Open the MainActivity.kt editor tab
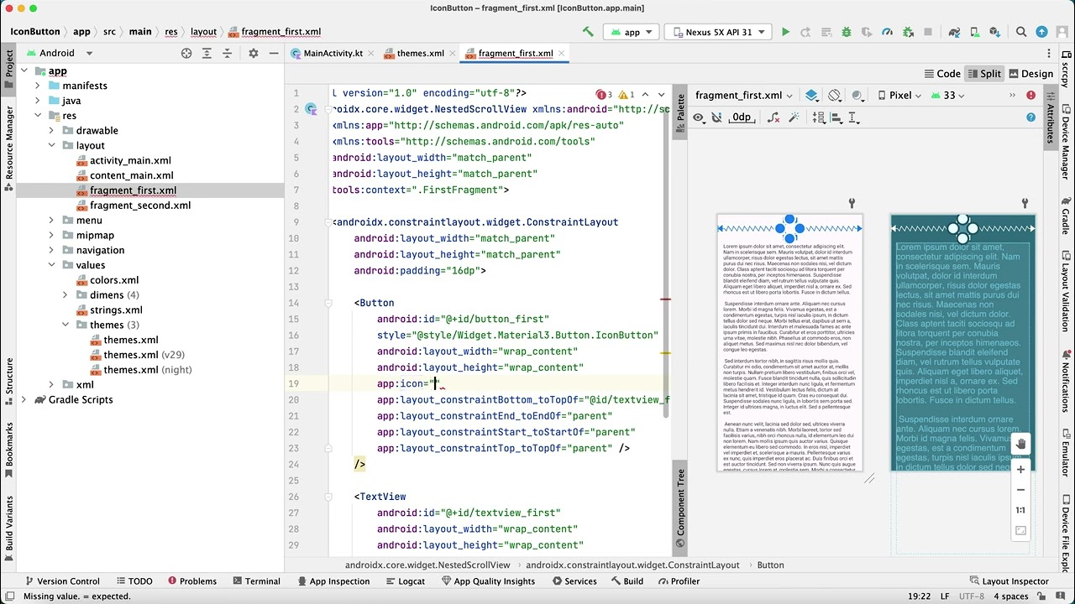Screen dimensions: 1075x604 pos(333,53)
